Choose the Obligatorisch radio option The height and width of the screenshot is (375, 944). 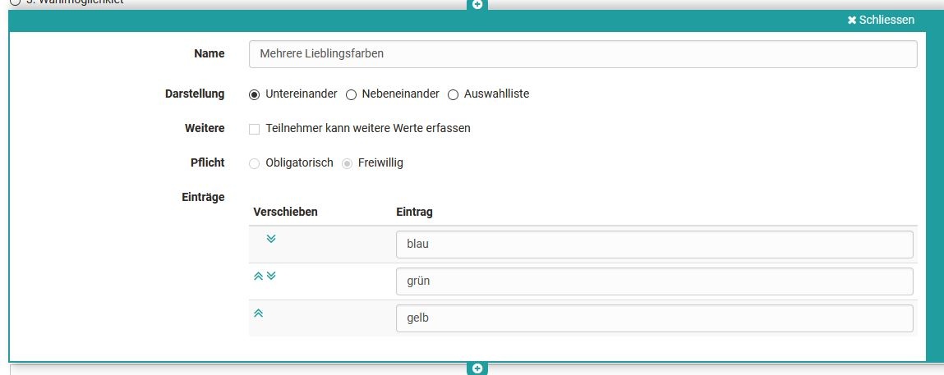(x=255, y=163)
